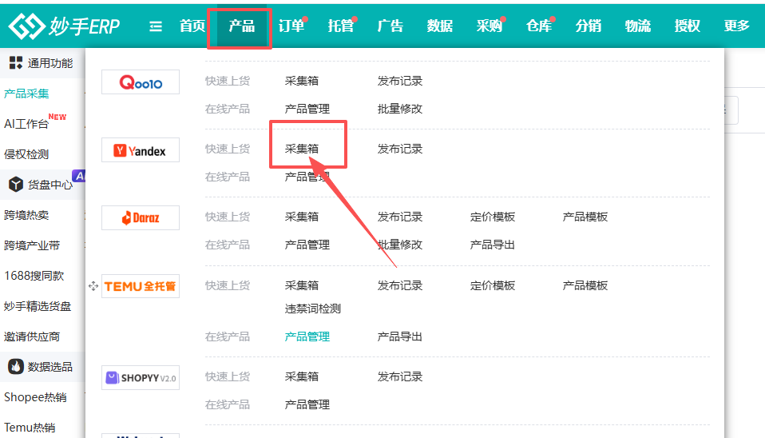
Task: Open the 广告 top menu
Action: (390, 26)
